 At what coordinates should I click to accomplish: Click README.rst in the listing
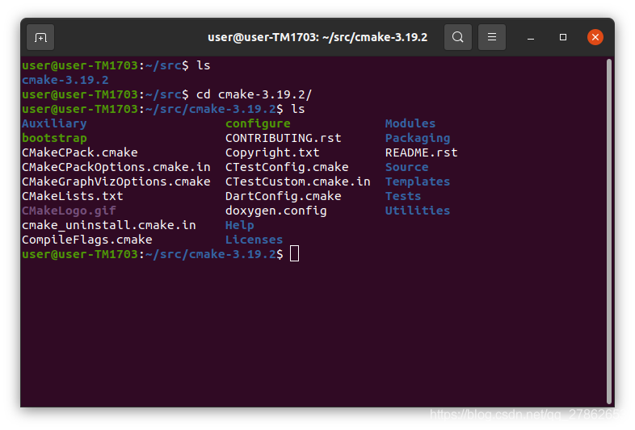coord(421,152)
